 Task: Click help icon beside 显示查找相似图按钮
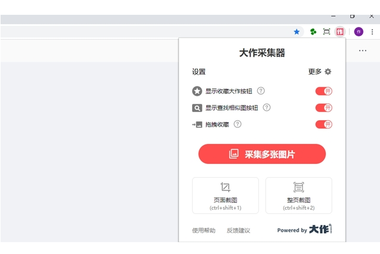coord(267,107)
